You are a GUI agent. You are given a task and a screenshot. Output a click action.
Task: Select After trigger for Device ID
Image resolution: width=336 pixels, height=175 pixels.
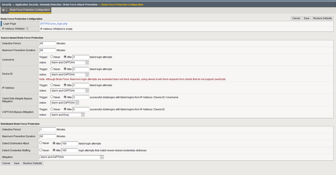[65, 69]
